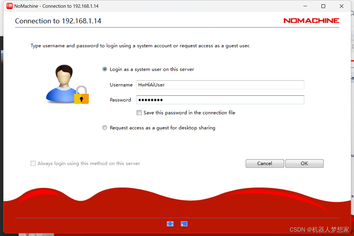Maximize the NoMachine window
Viewport: 354px width, 236px height.
323,6
